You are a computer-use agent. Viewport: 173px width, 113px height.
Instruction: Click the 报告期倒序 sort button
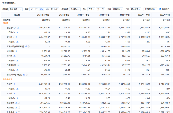tap(150, 9)
